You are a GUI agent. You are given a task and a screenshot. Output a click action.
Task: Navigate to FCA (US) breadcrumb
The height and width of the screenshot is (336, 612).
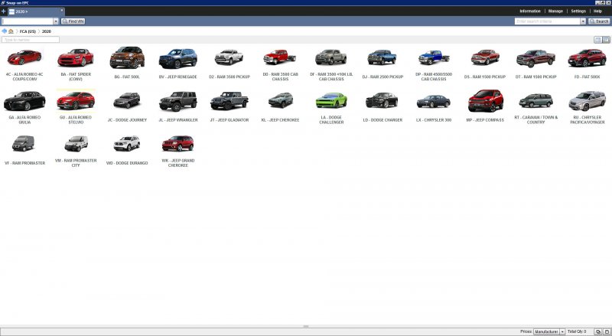[x=28, y=31]
